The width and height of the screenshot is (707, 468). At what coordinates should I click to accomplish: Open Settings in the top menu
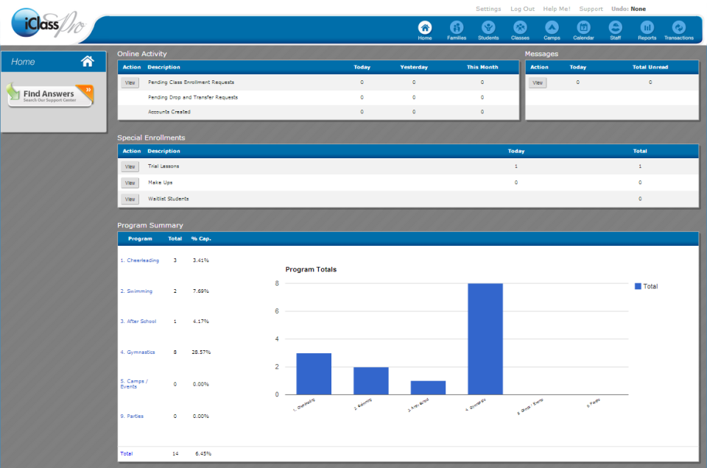click(x=488, y=9)
